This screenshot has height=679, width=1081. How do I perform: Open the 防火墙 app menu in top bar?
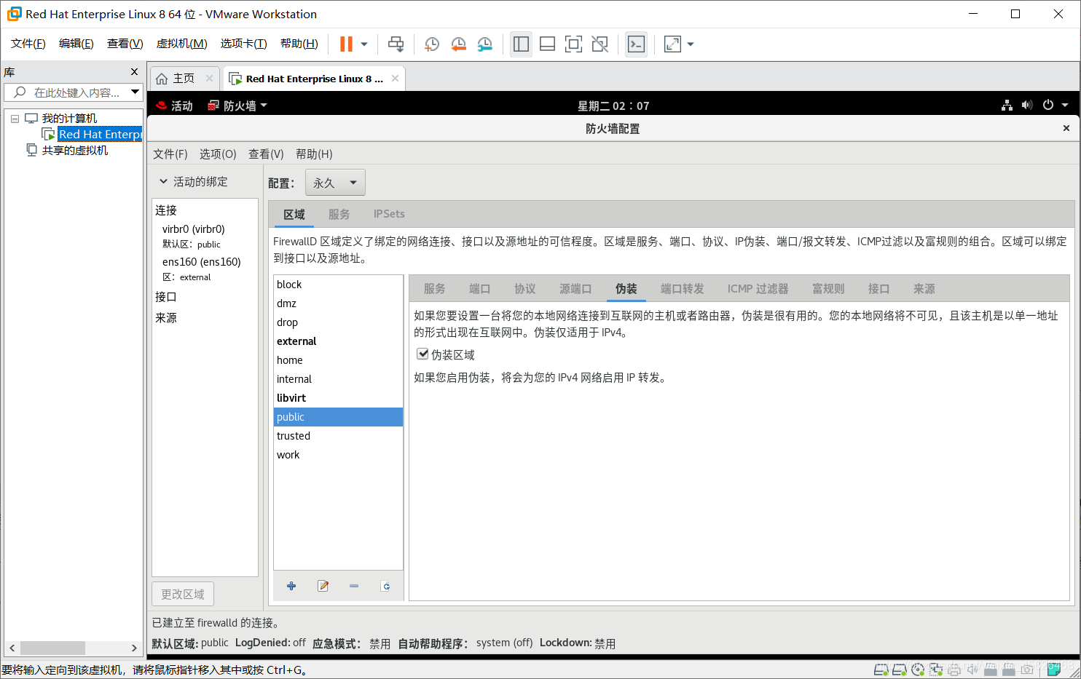point(238,106)
